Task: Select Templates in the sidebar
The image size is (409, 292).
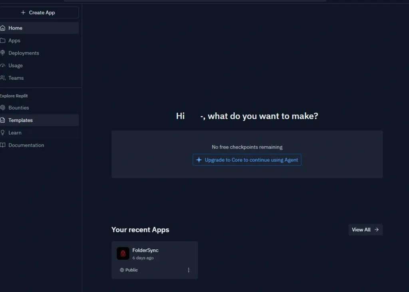Action: click(x=39, y=120)
